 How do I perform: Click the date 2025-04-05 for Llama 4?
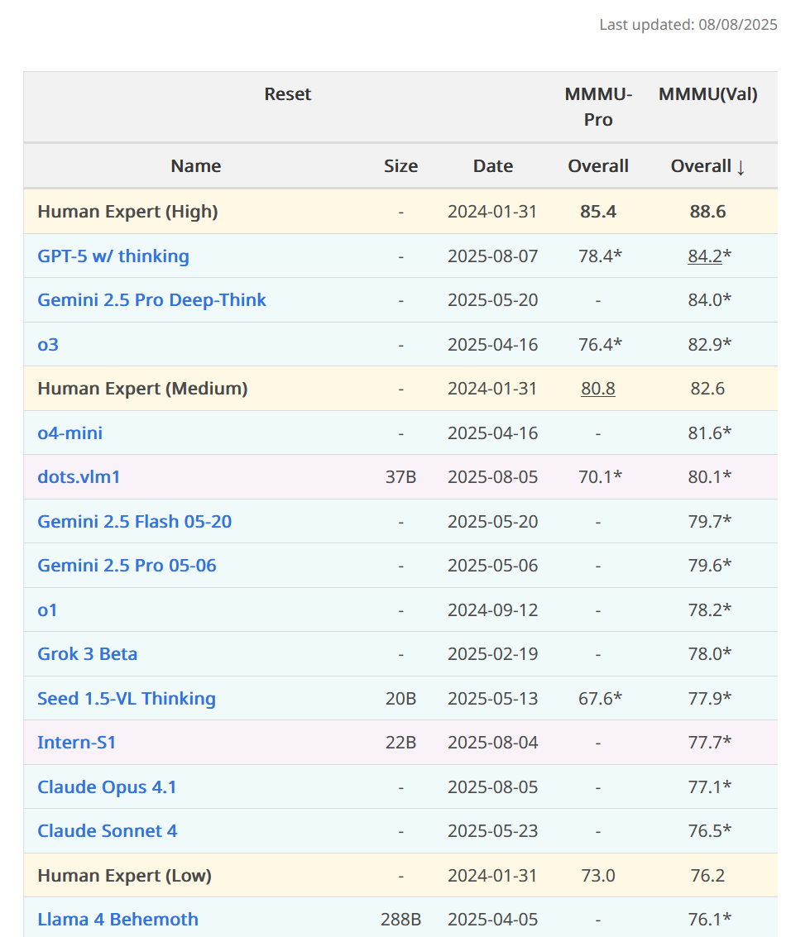(492, 919)
